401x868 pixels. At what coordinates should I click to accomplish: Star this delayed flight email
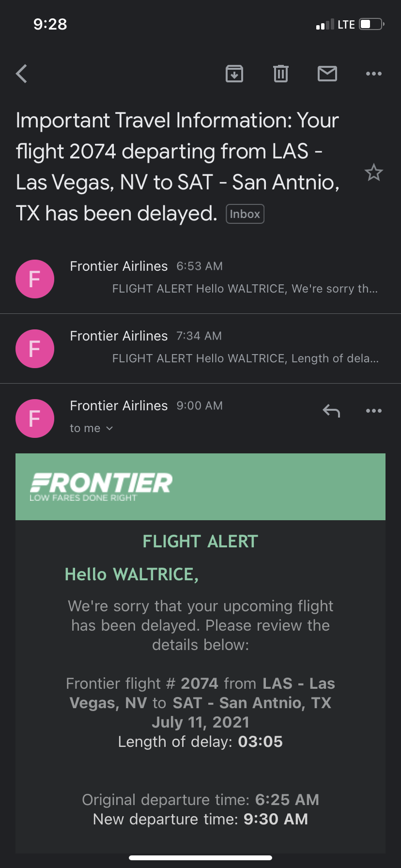pyautogui.click(x=374, y=173)
